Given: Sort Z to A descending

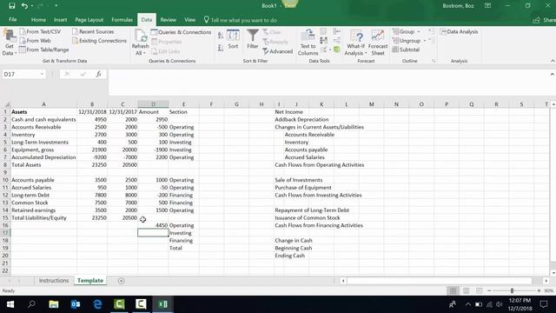Looking at the screenshot, I should [x=221, y=48].
